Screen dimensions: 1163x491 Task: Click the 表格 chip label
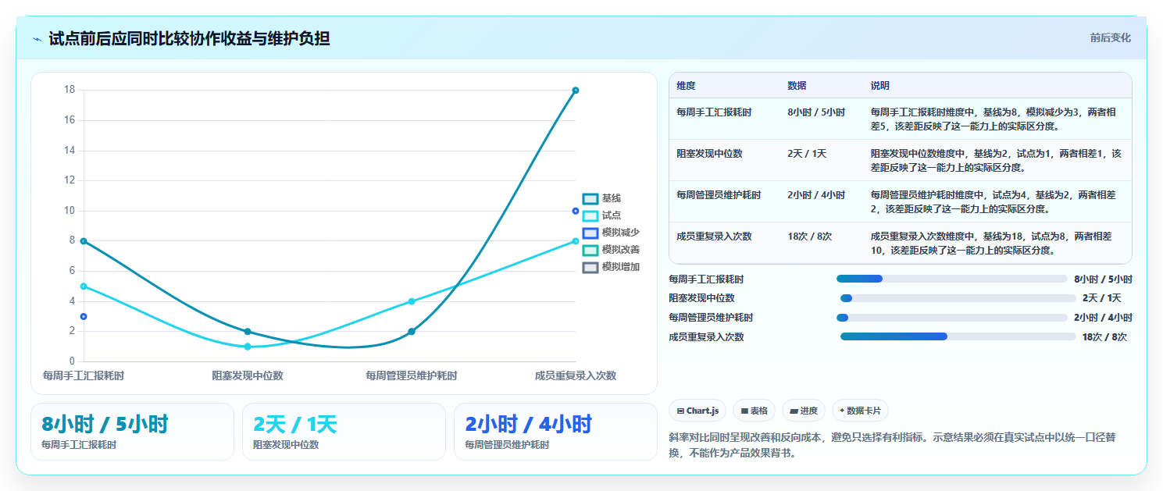point(759,411)
